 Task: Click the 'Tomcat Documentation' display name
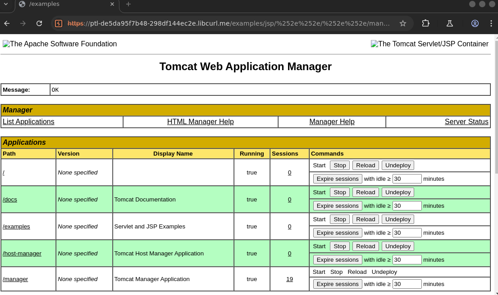[145, 199]
